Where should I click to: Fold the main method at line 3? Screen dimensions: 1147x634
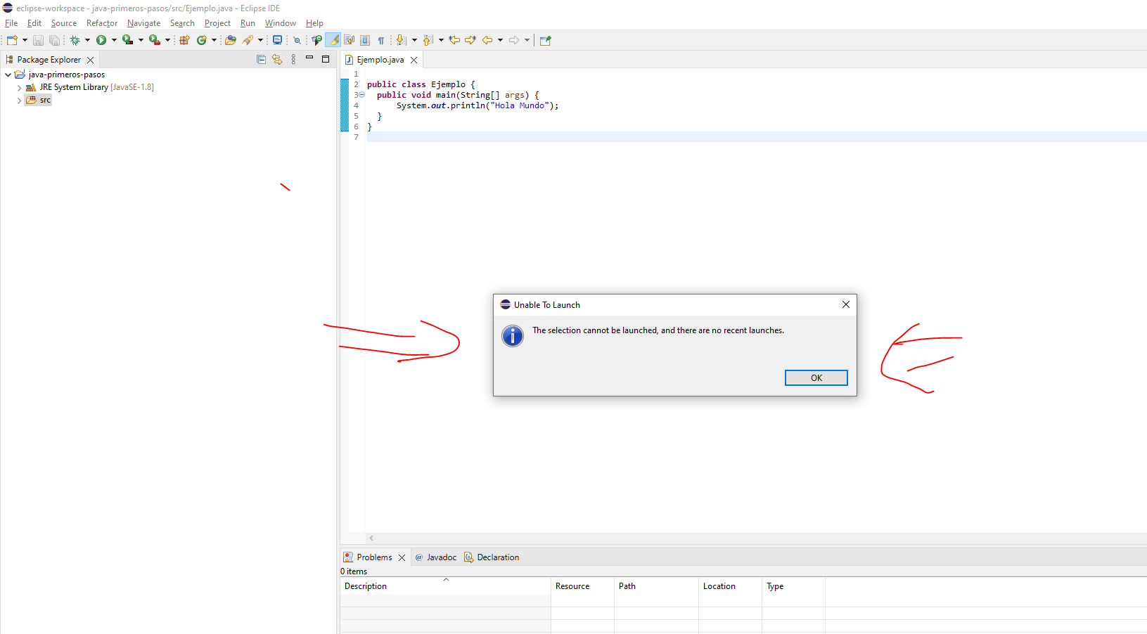tap(361, 95)
